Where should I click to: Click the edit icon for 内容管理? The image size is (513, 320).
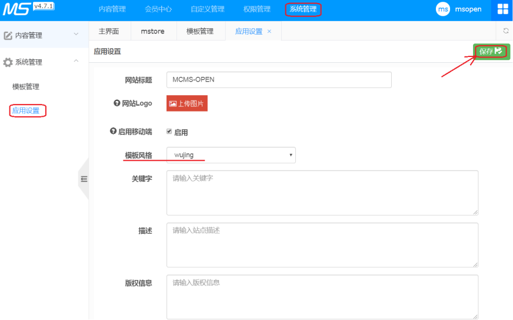pyautogui.click(x=8, y=36)
